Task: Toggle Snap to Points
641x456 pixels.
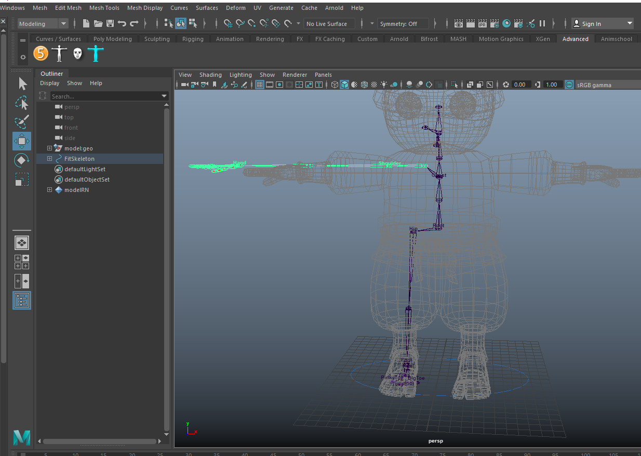Action: point(252,23)
